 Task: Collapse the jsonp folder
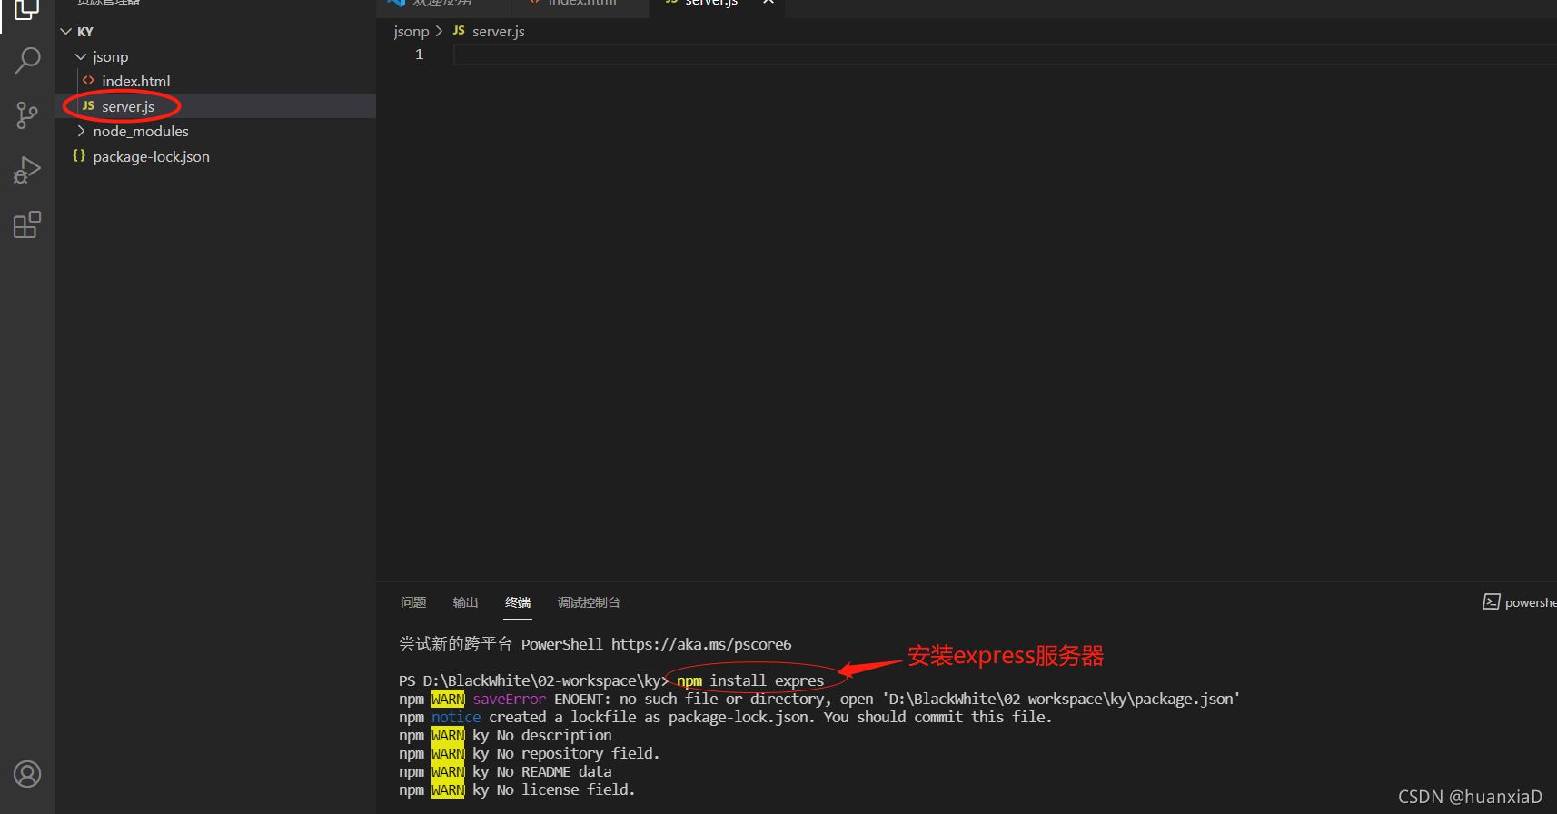pos(81,56)
